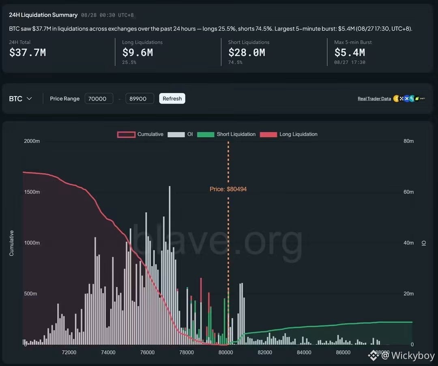Toggle the OI legend series
438x366 pixels.
point(180,134)
